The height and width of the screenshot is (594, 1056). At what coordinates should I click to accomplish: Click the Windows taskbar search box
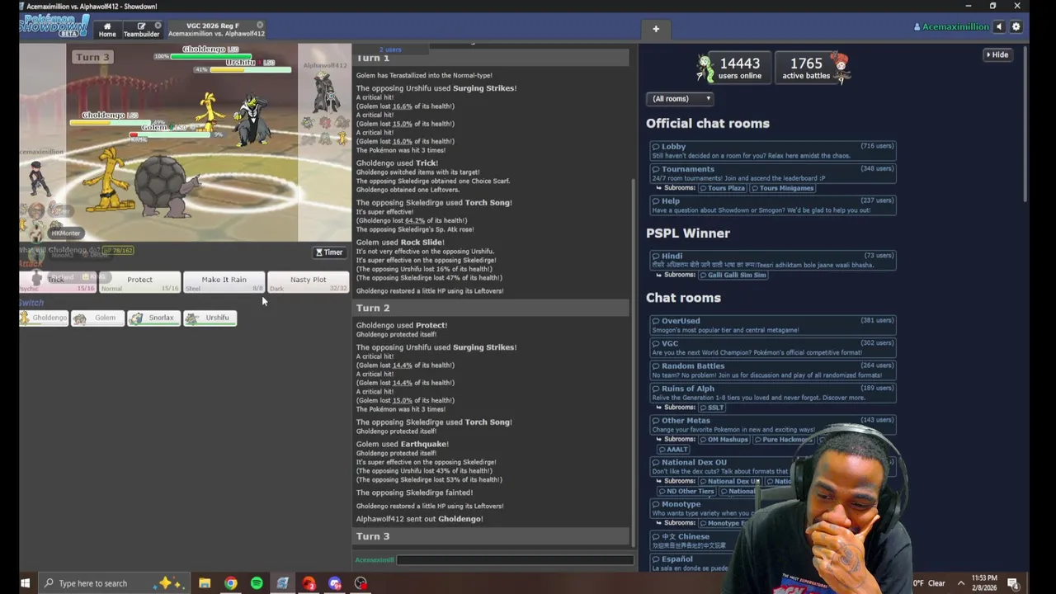point(115,583)
